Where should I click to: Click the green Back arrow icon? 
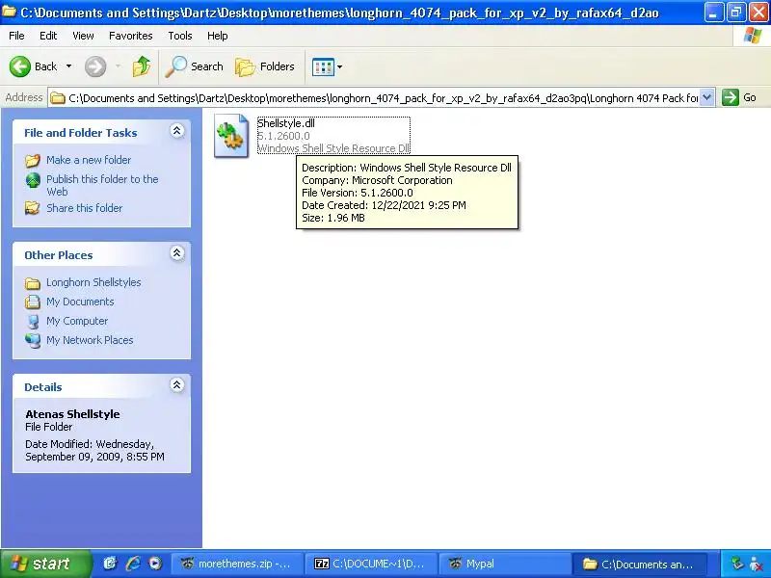(x=20, y=66)
